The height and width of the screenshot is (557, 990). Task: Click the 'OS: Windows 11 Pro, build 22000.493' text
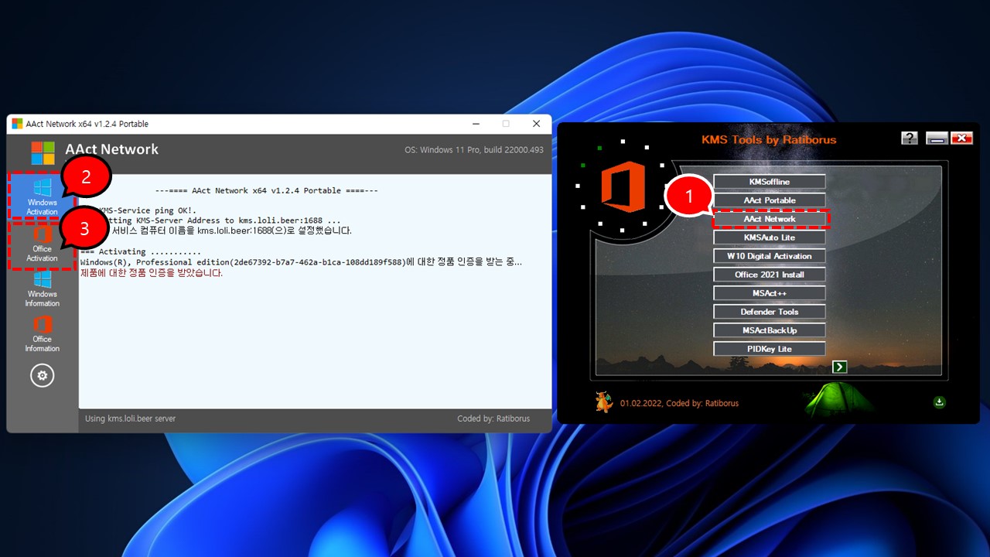point(474,150)
